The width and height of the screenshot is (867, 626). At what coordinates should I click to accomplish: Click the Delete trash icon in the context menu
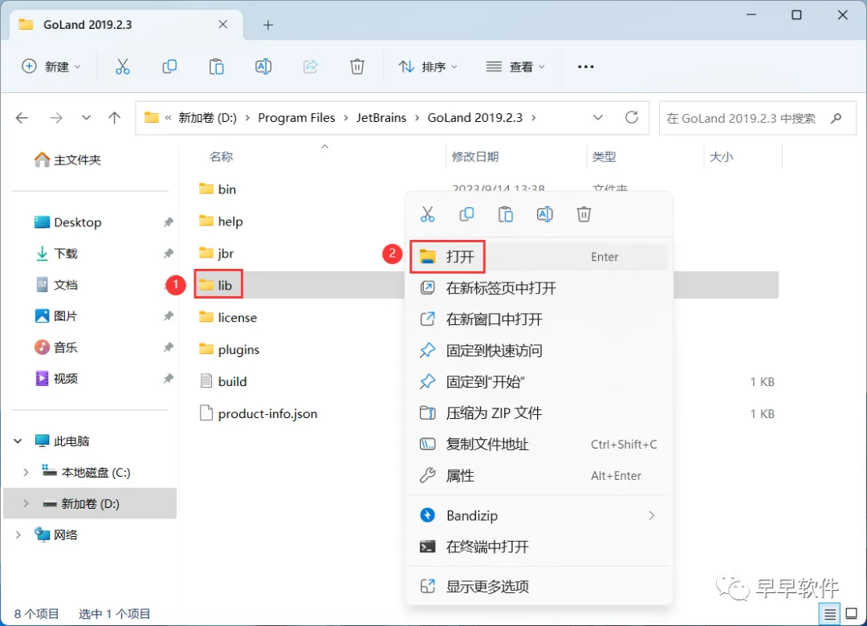point(584,214)
